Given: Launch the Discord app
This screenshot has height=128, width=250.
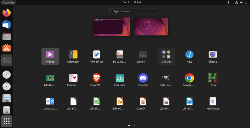Looking at the screenshot, I should 143,80.
